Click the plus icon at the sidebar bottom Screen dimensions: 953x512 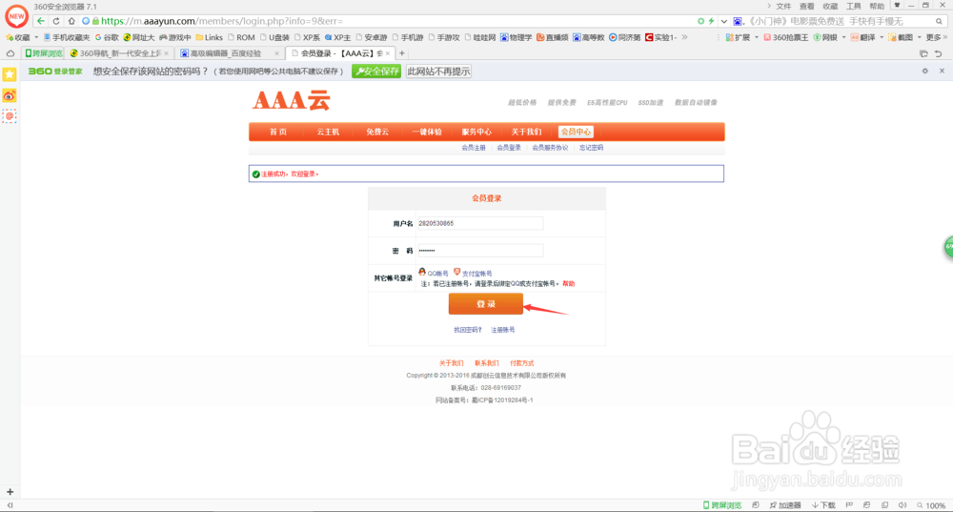[10, 491]
